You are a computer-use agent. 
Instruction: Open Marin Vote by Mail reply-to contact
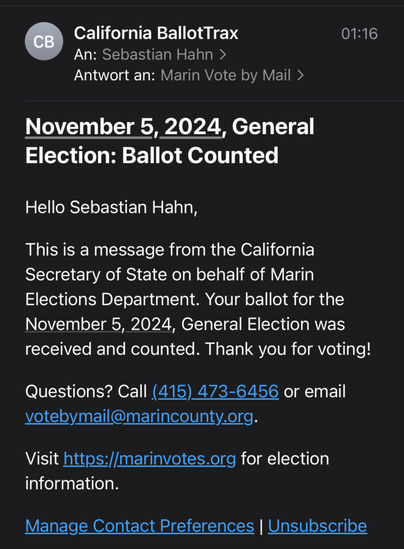tap(225, 75)
